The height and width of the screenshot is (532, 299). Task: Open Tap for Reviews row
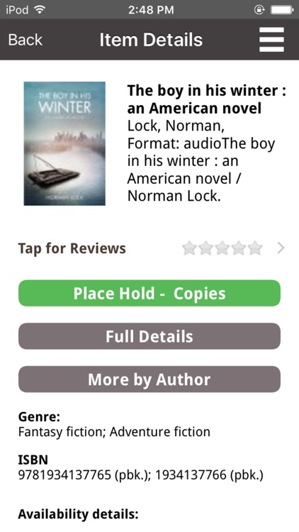(x=149, y=248)
